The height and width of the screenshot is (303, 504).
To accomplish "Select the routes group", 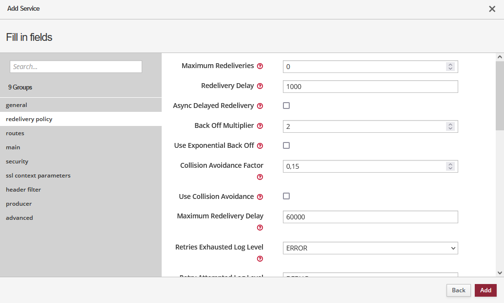I will tap(15, 133).
